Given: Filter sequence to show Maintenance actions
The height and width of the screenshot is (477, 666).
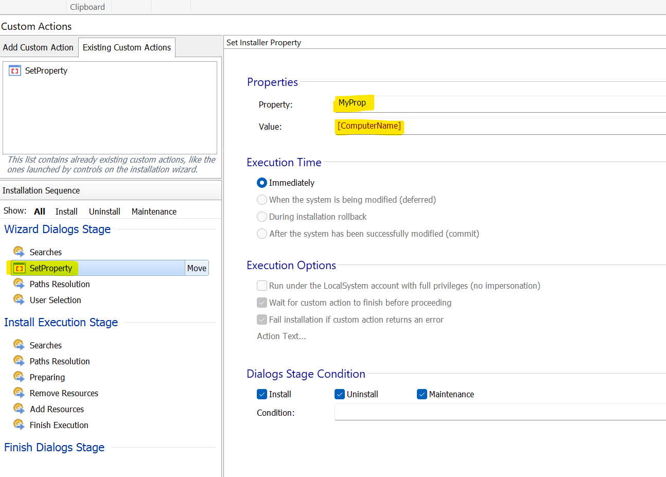Looking at the screenshot, I should (x=154, y=211).
